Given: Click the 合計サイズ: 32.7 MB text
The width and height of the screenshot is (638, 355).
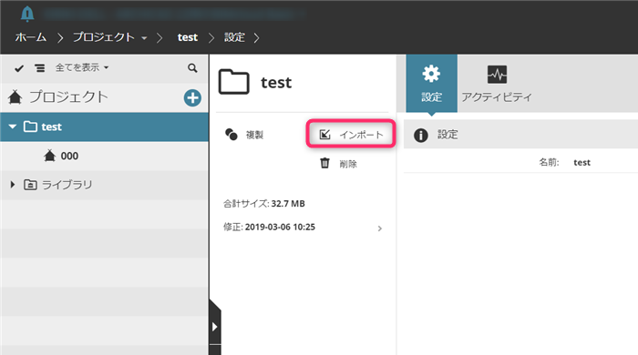Looking at the screenshot, I should coord(263,204).
